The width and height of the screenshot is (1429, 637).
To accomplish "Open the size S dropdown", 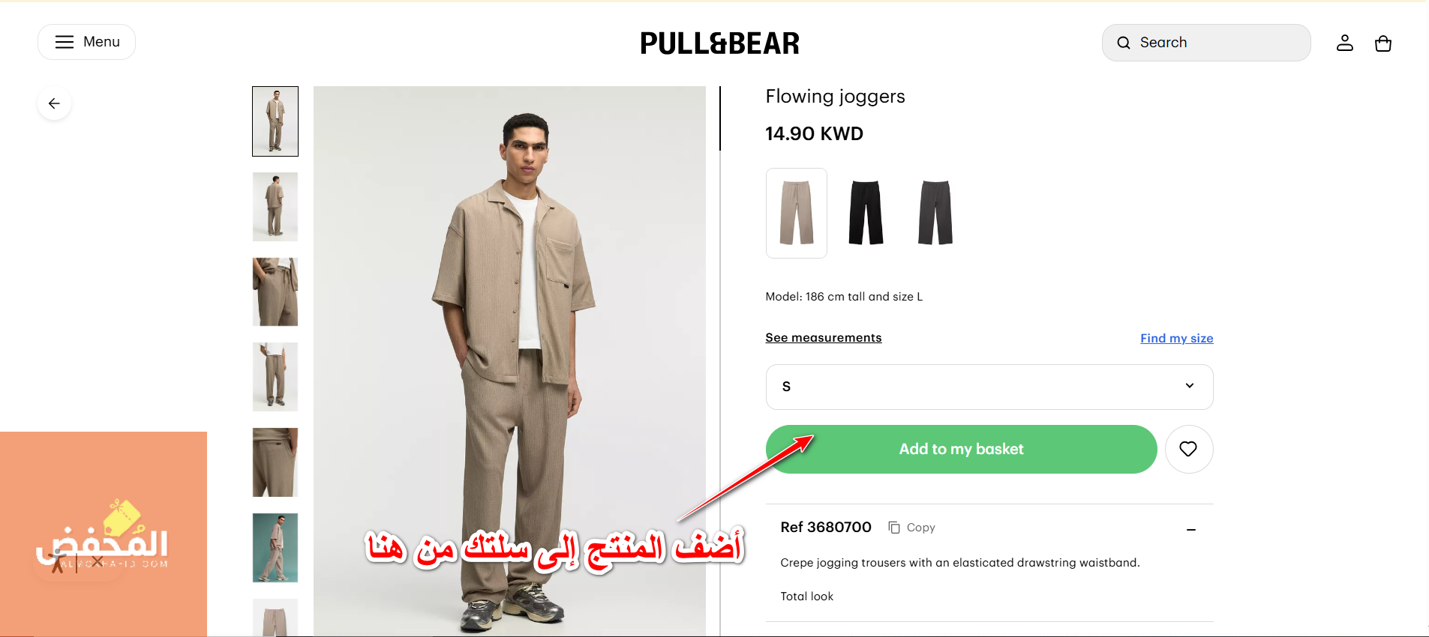I will pos(989,387).
